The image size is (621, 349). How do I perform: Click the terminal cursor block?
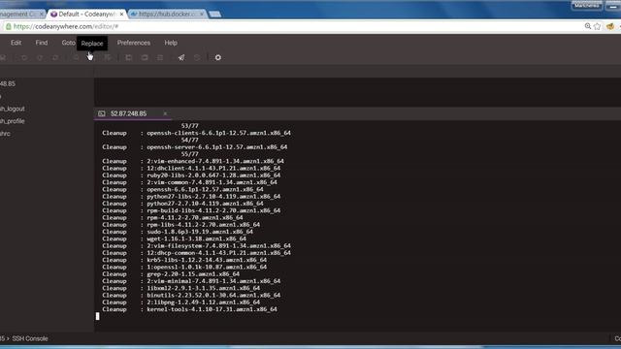point(97,316)
